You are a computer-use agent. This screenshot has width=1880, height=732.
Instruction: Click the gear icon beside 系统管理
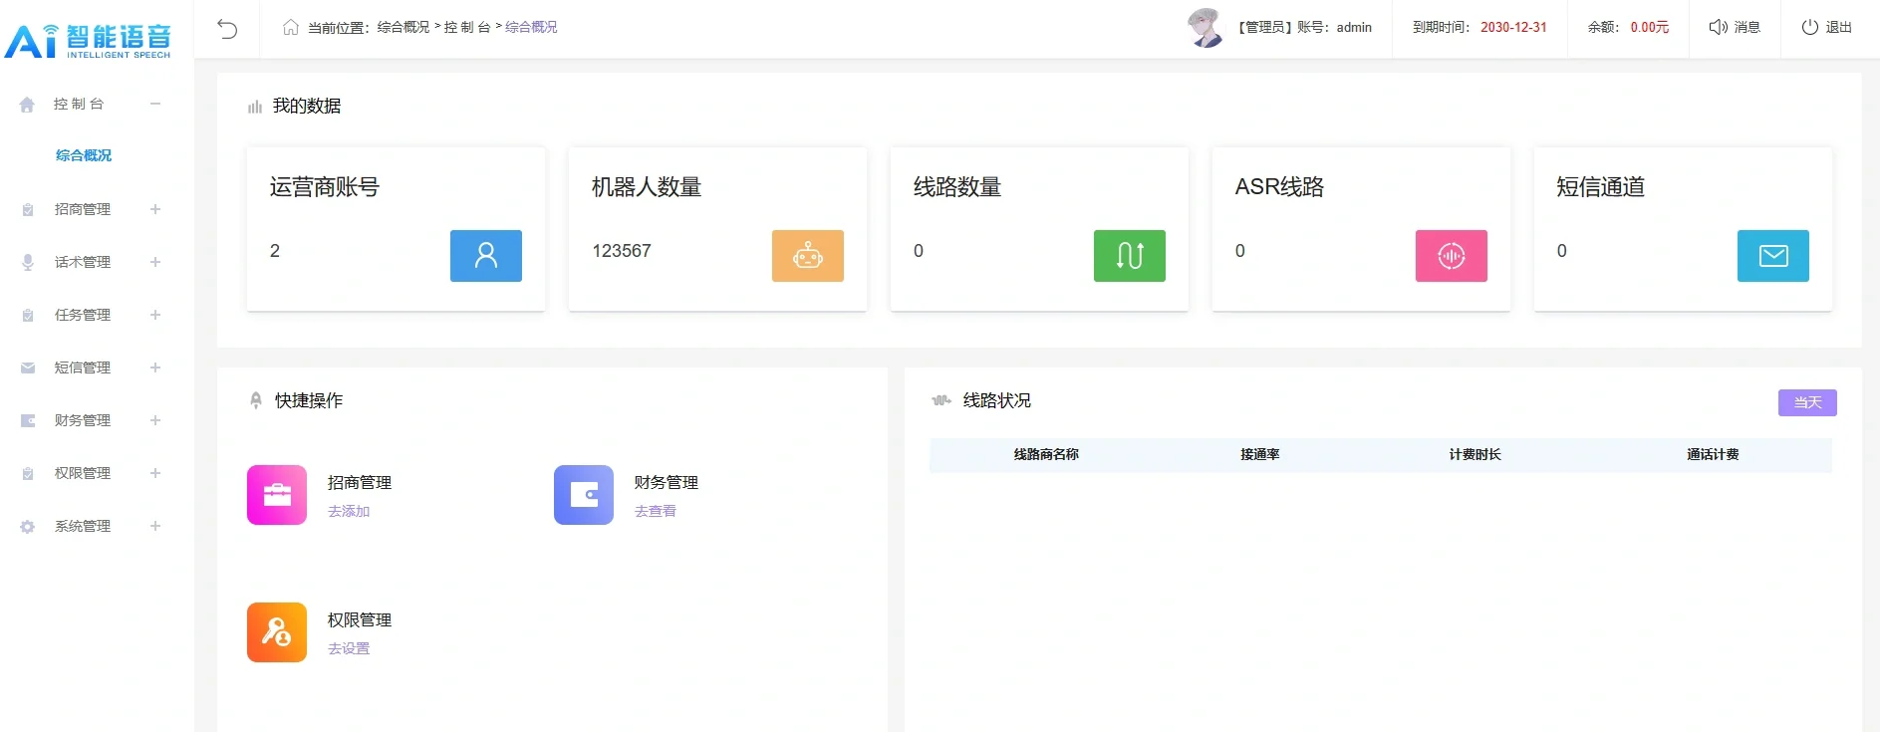(x=28, y=527)
